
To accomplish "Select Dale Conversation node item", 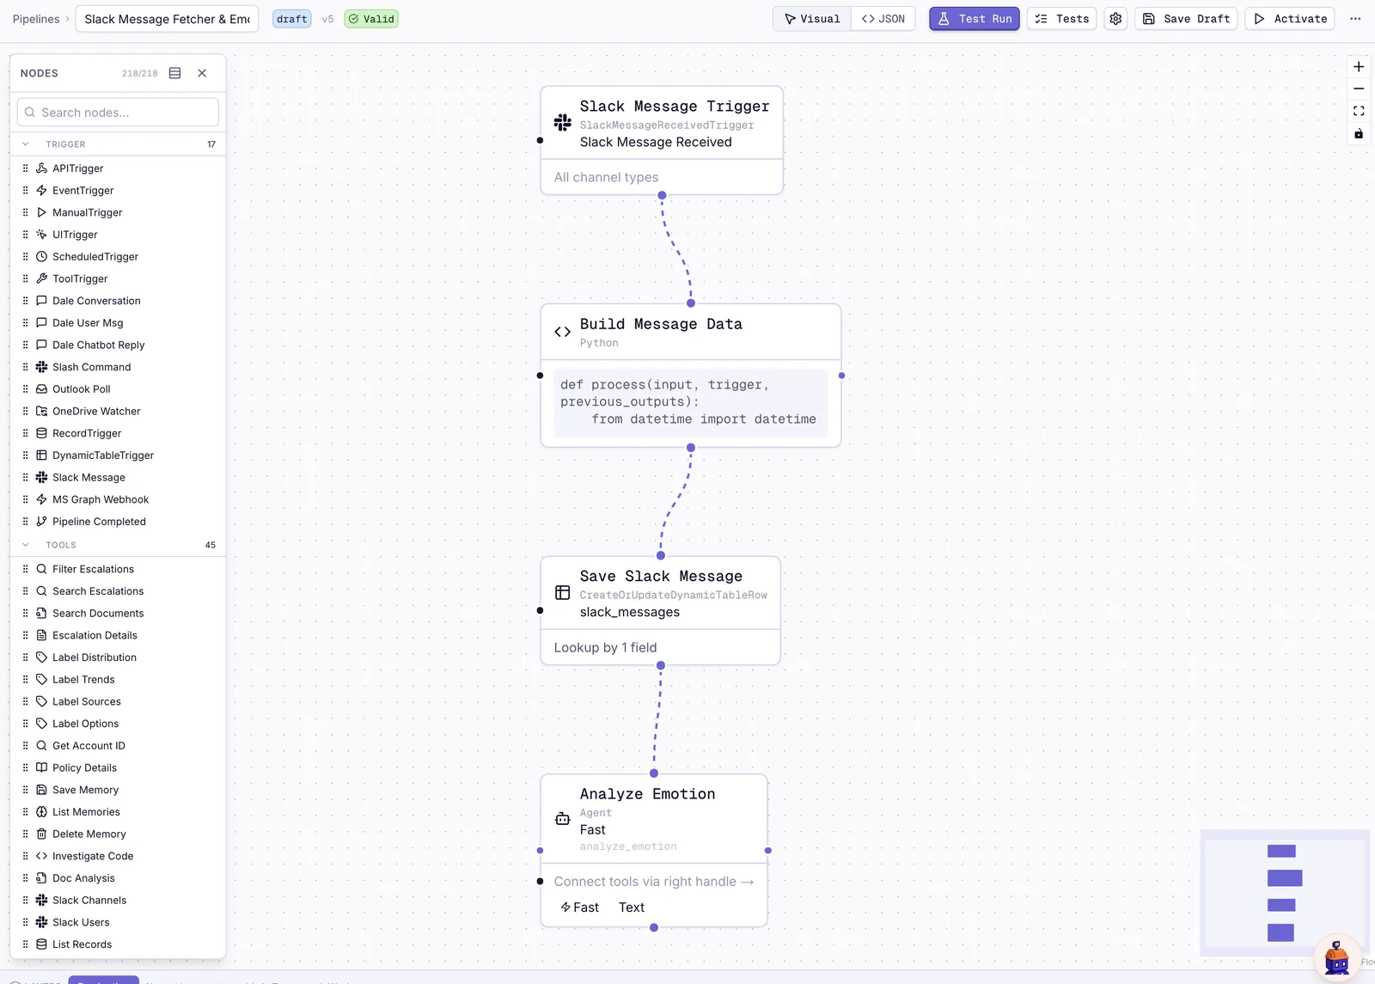I will [x=119, y=301].
